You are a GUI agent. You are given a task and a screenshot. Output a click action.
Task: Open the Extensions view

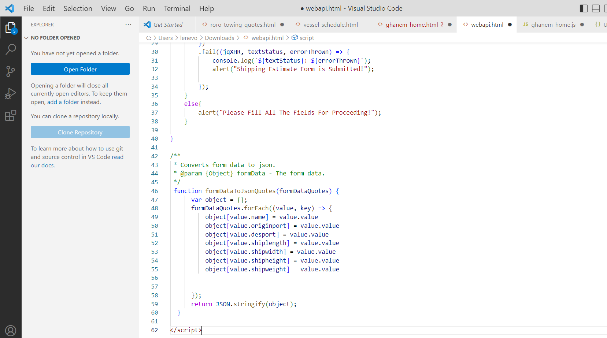[11, 115]
